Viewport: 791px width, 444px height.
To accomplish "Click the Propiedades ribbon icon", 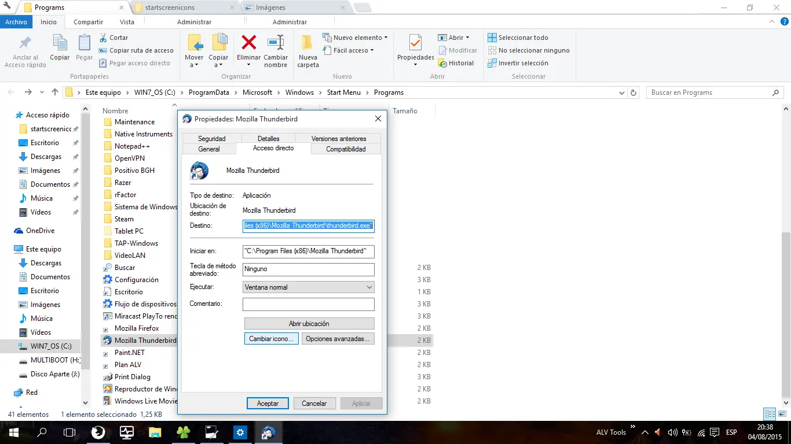I will (x=415, y=44).
